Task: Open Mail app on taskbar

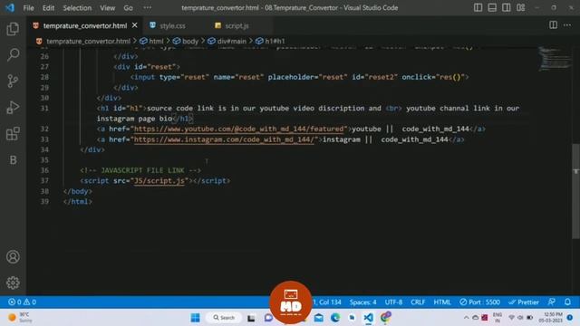Action: click(318, 318)
